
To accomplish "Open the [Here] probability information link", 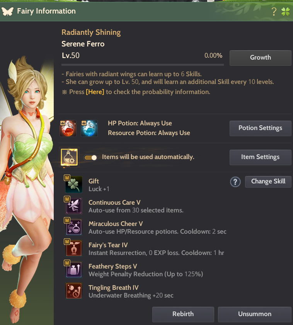I will tap(95, 92).
